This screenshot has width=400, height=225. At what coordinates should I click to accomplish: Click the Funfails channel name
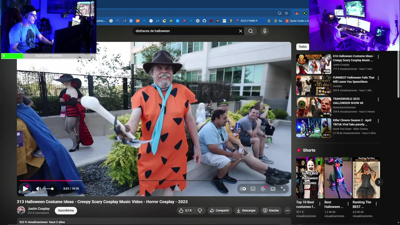(337, 86)
